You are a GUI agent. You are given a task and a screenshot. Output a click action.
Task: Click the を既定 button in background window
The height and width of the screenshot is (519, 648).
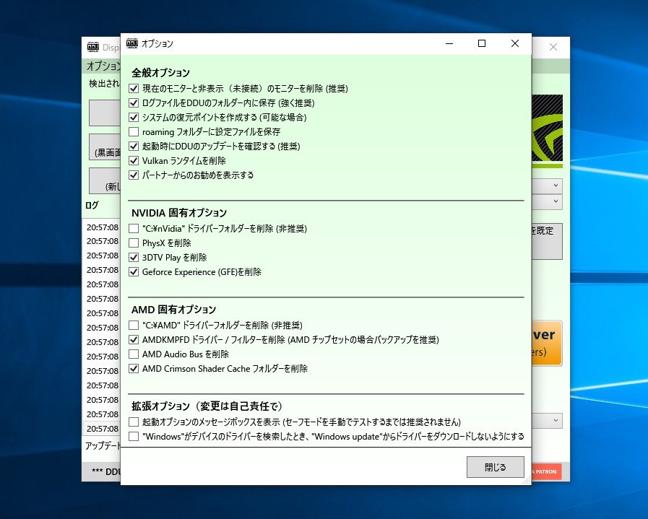pos(547,242)
